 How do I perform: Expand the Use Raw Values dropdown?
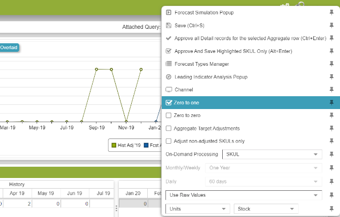click(244, 195)
